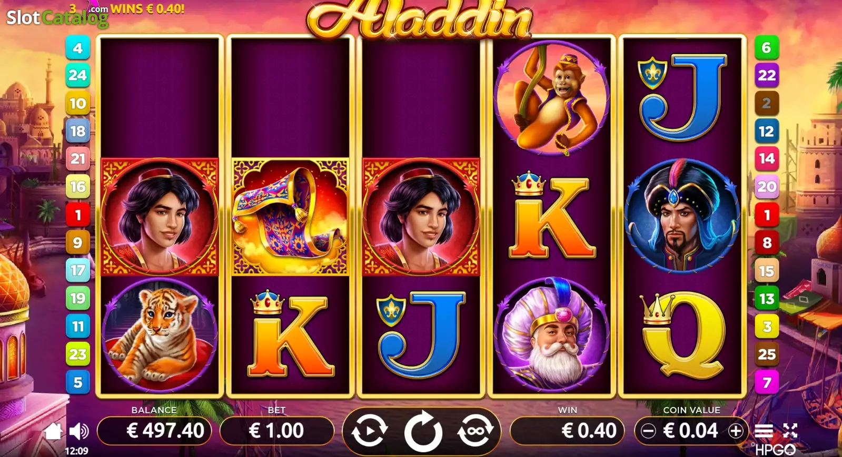Click the magic carpet symbol on reel two
The height and width of the screenshot is (457, 842).
pos(290,217)
